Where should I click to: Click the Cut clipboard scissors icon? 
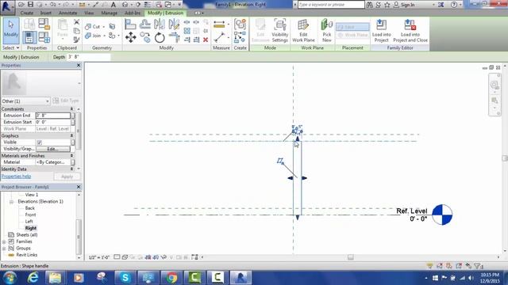(x=76, y=22)
